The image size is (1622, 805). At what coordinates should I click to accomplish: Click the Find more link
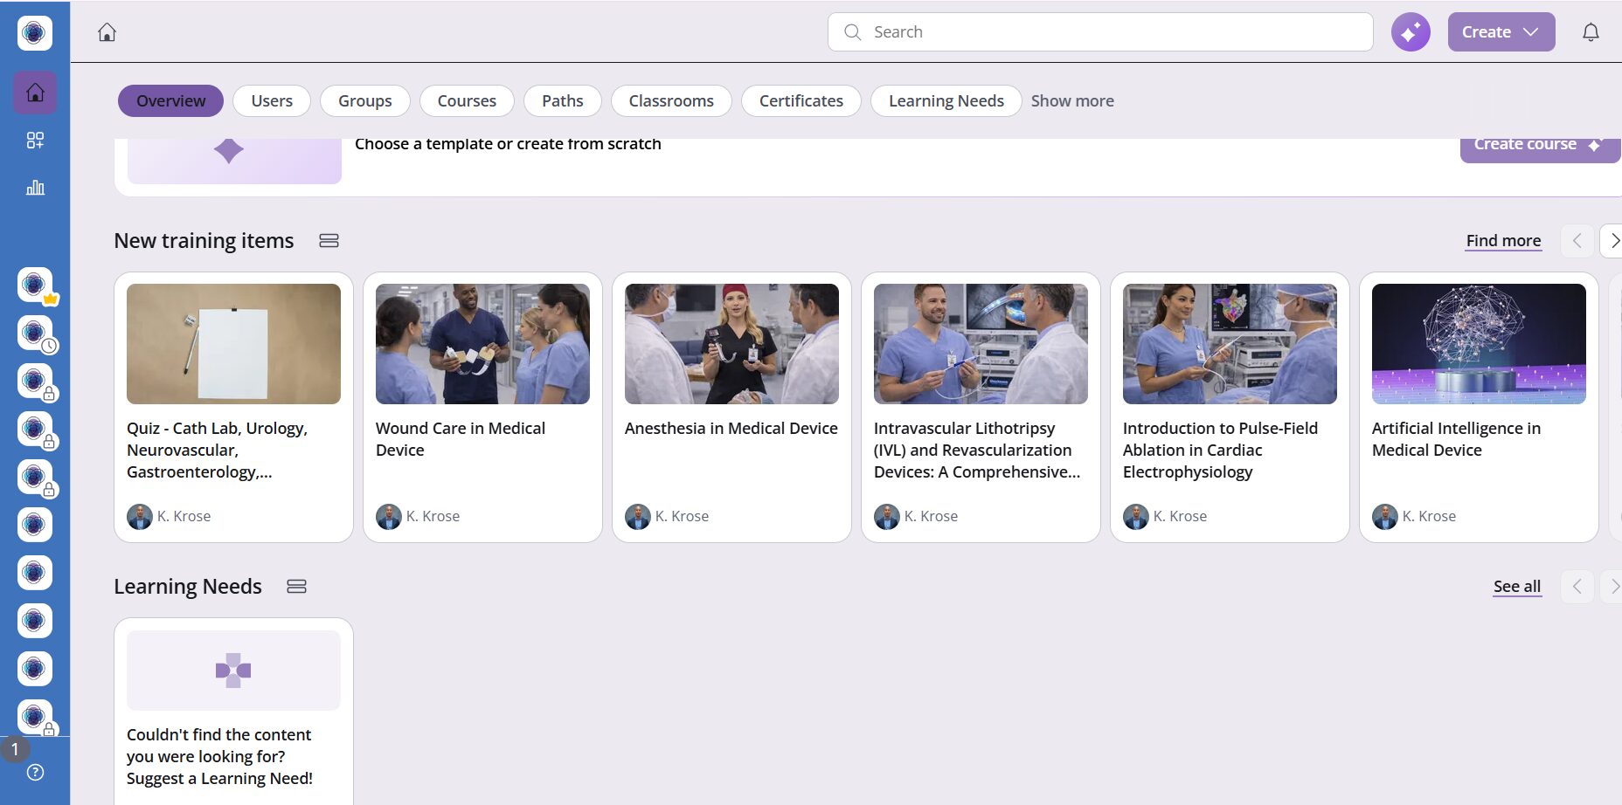point(1503,241)
